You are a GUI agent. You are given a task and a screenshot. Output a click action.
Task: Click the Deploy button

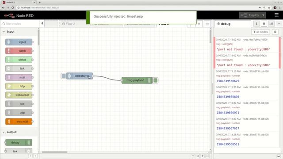(x=250, y=15)
